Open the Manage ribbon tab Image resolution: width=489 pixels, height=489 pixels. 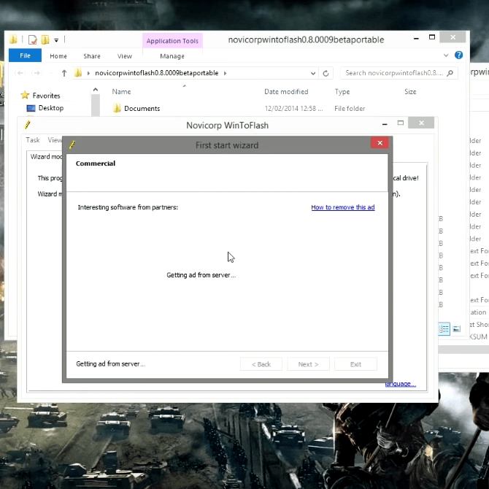coord(172,56)
